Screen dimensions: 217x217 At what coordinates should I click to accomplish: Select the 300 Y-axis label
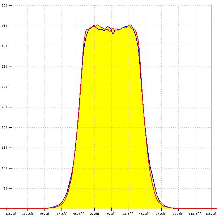[x=5, y=87]
